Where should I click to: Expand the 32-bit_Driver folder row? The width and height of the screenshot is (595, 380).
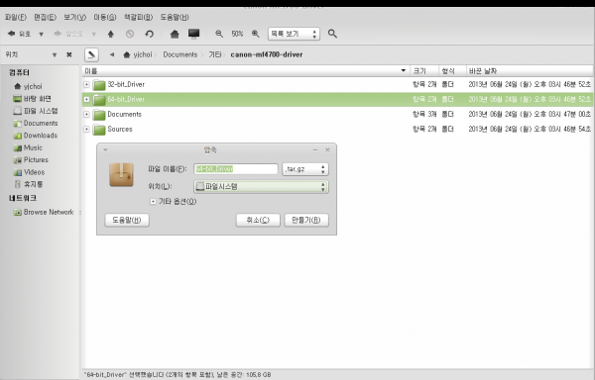tap(86, 84)
